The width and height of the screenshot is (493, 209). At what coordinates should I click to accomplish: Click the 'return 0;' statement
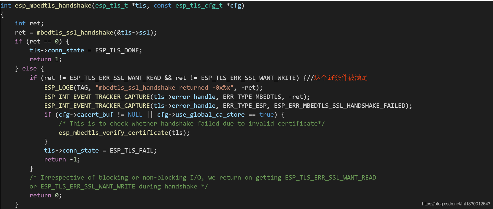(46, 195)
